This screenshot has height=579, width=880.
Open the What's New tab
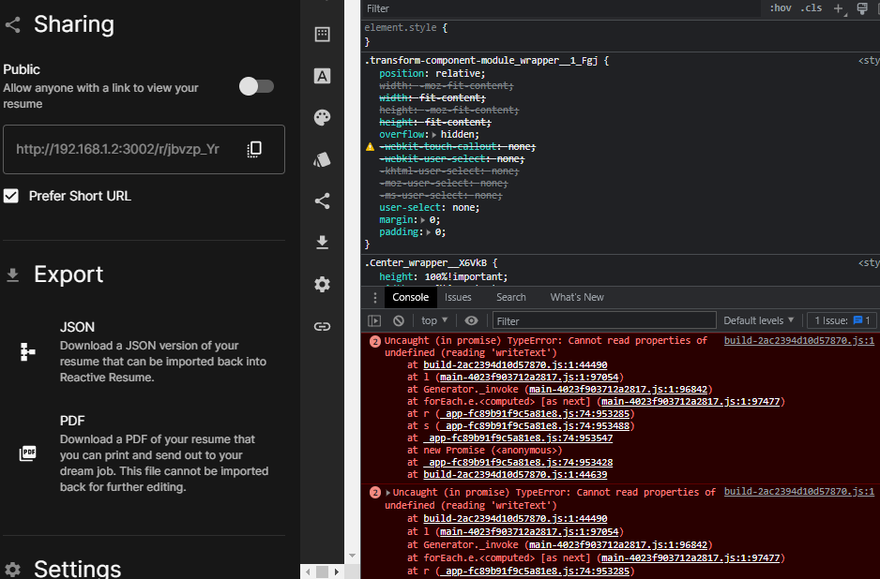577,297
